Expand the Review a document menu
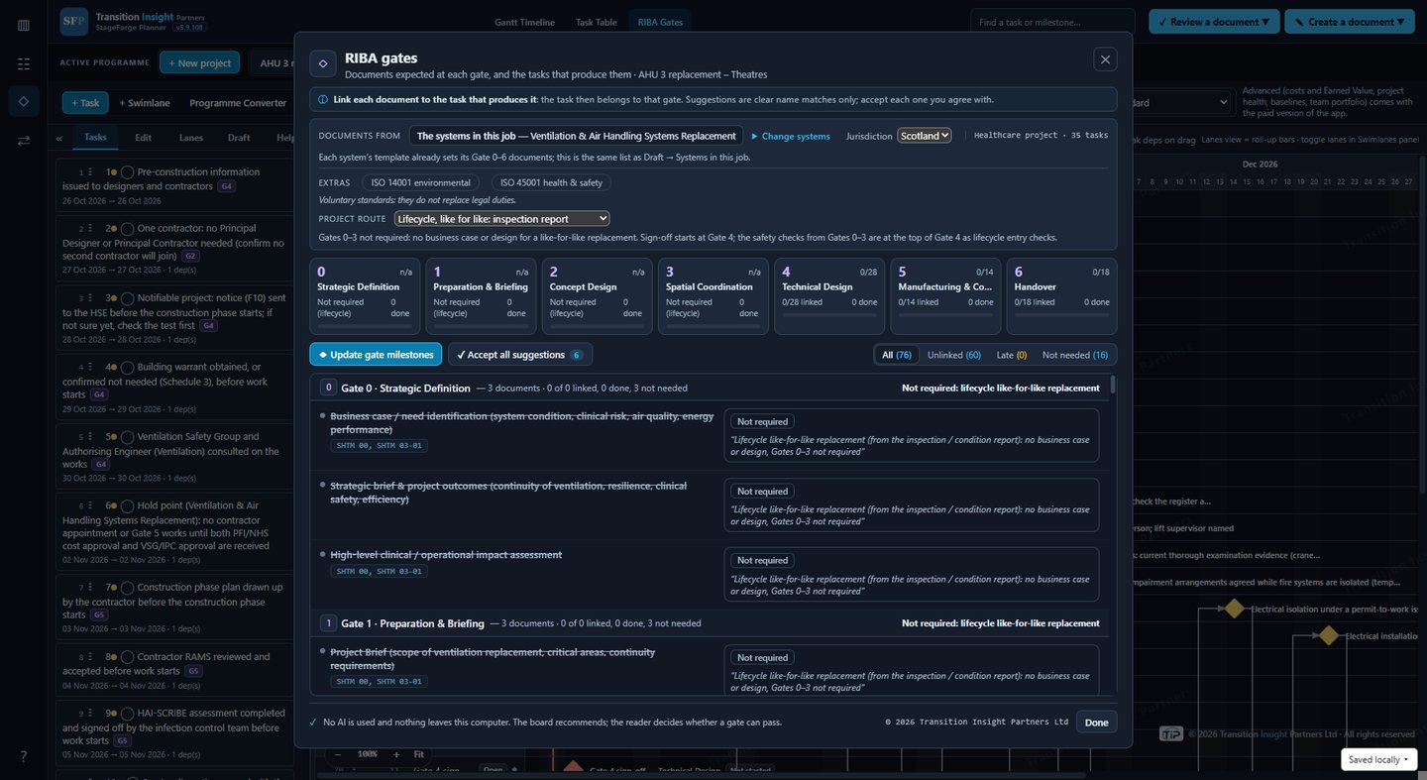Image resolution: width=1427 pixels, height=780 pixels. (x=1213, y=22)
